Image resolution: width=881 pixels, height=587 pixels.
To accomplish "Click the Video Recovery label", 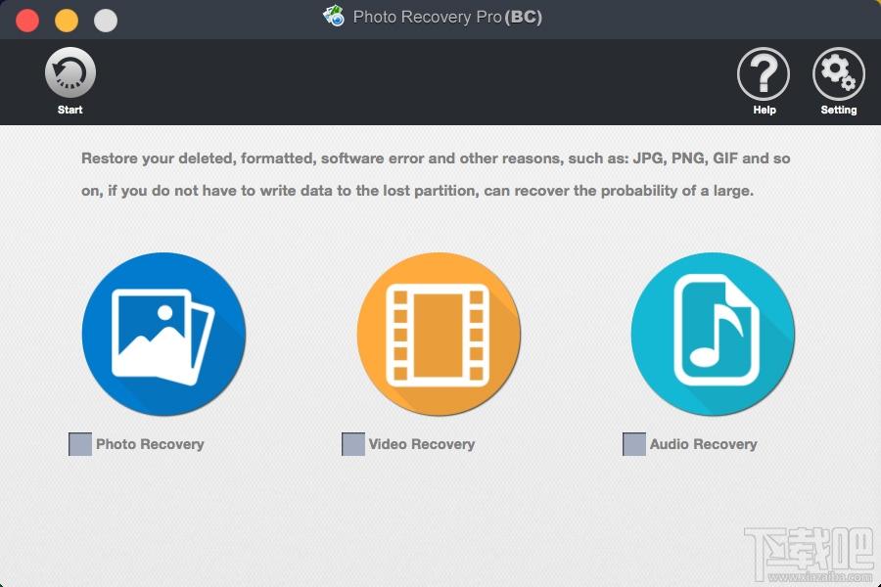I will [x=421, y=444].
